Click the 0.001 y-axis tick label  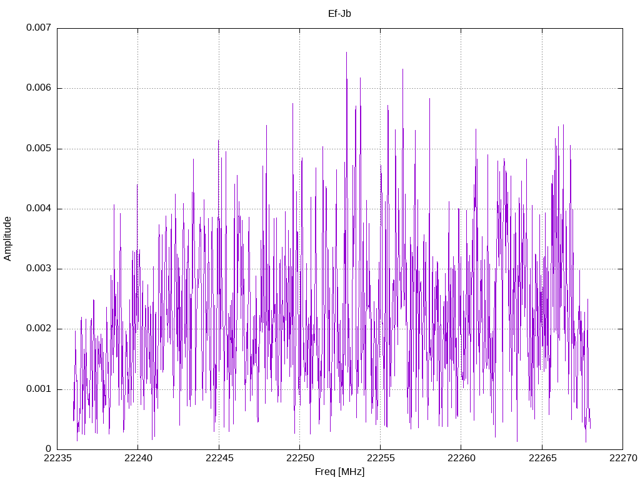point(39,389)
